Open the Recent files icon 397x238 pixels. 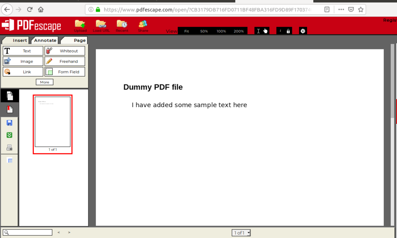click(122, 25)
